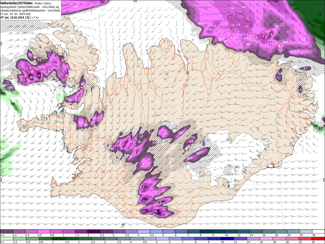Pick the darkest green 1–1.5 swatch on the lower scale
Screen dimensions: 325x244
tap(58, 239)
